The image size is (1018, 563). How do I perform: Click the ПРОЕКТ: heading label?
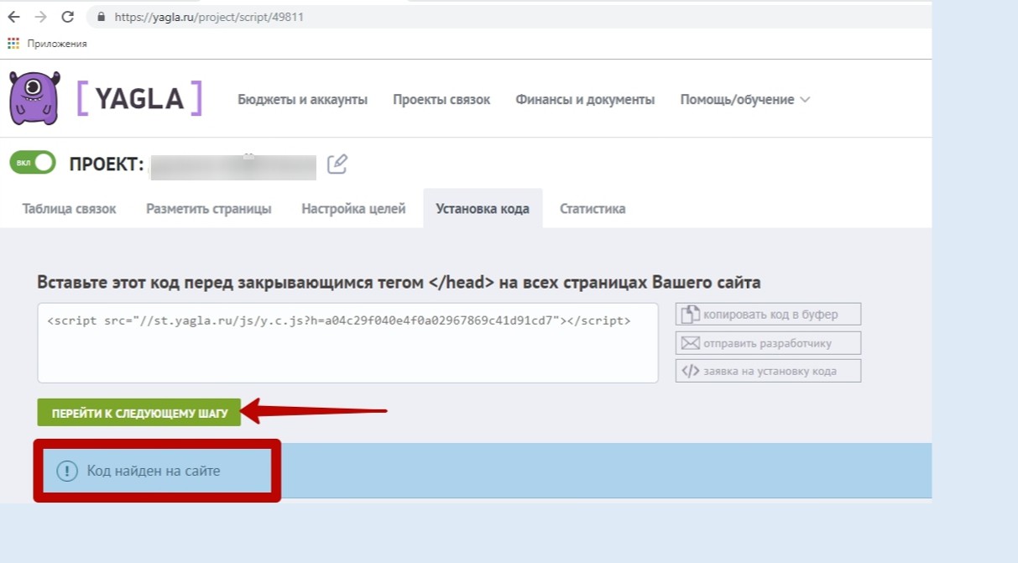coord(107,164)
